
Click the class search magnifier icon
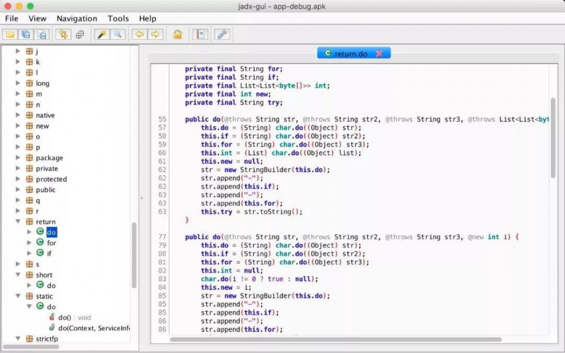tap(118, 34)
